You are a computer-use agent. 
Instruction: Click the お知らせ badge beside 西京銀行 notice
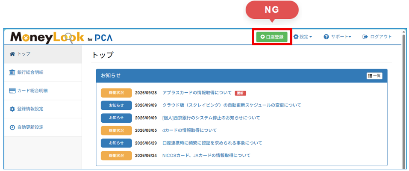tap(116, 118)
